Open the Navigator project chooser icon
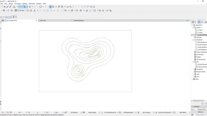207x116 pixels. point(194,22)
